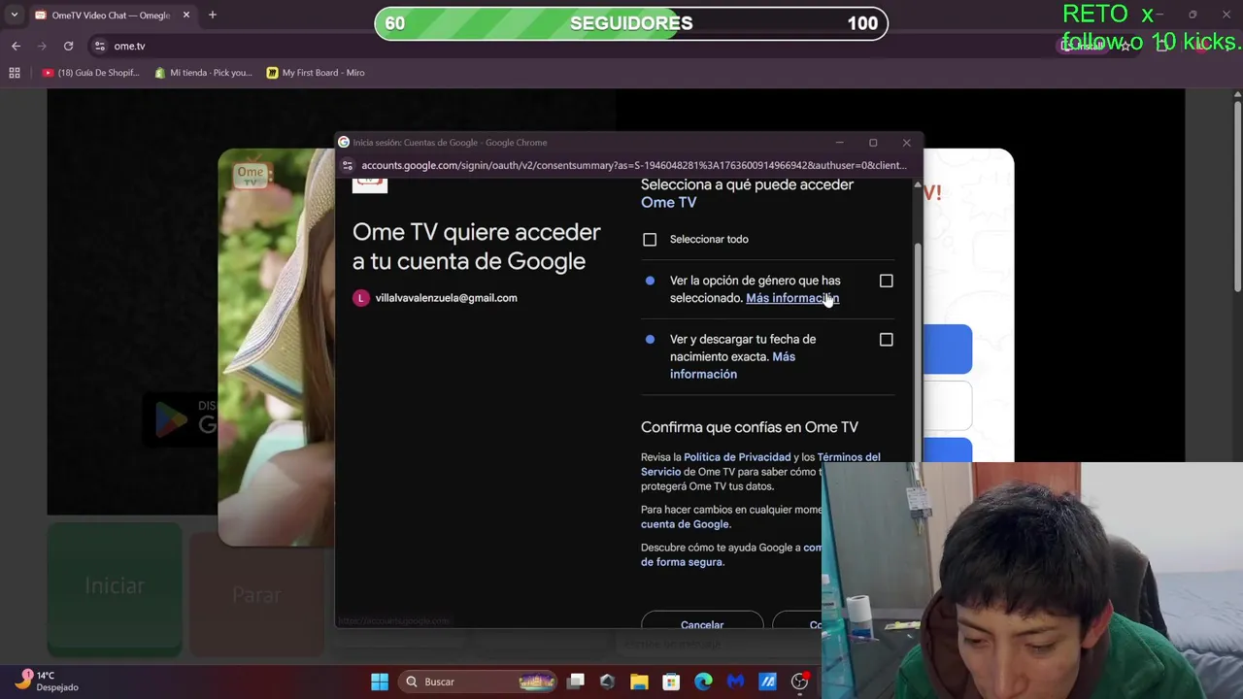Screen dimensions: 1243x699
Task: Tick checkbox for gender option permission
Action: 886,281
